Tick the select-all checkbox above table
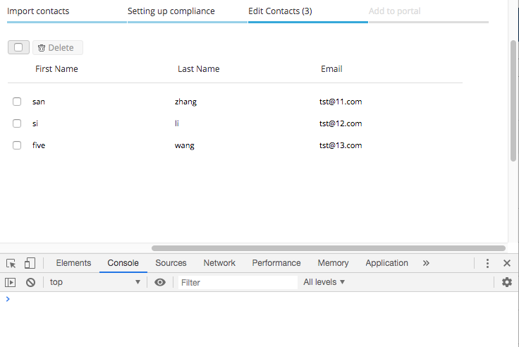This screenshot has height=347, width=519. tap(18, 47)
